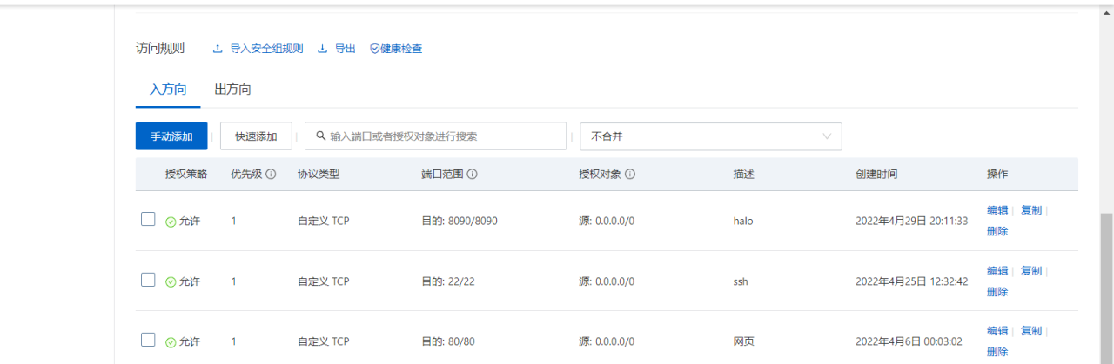Viewport: 1114px width, 364px height.
Task: Click the halo description cell
Action: (742, 222)
